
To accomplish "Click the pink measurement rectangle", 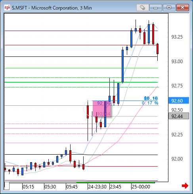I will [x=101, y=109].
